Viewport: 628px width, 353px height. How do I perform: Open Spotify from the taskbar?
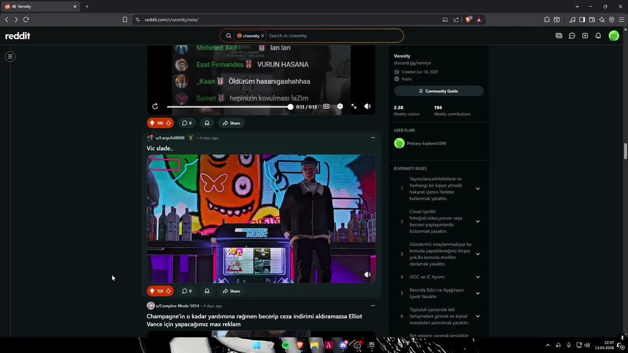[x=285, y=346]
